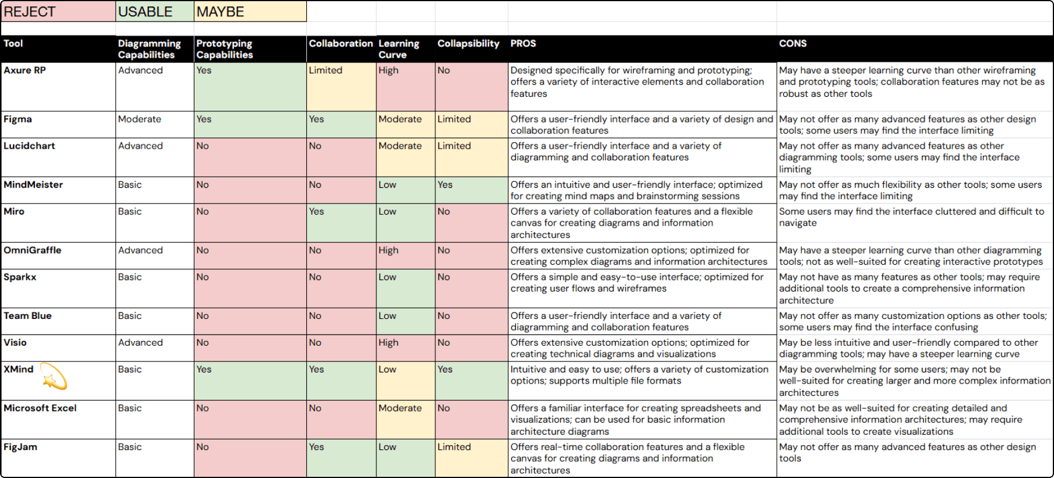This screenshot has width=1054, height=478.
Task: Click Axure RP's PROS description
Action: click(x=642, y=87)
